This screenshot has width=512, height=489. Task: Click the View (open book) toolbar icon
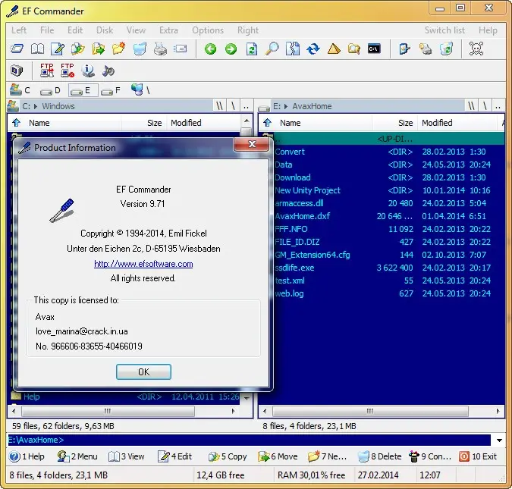pos(37,49)
